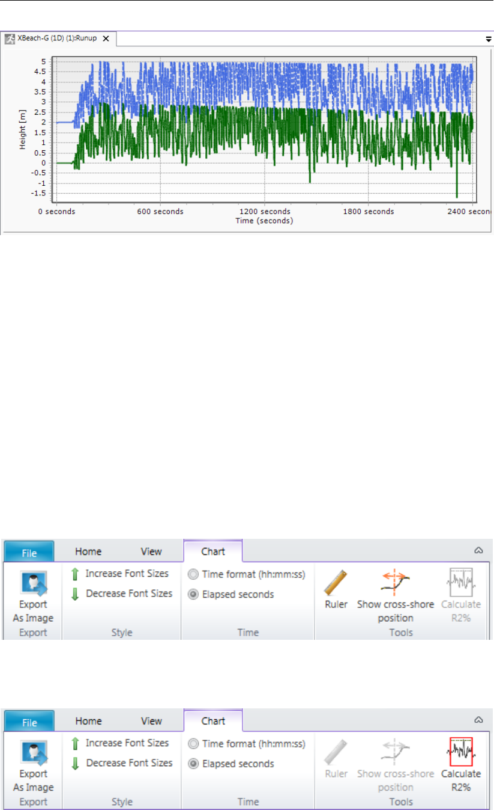Click the greyed Ruler in lower ribbon

336,759
